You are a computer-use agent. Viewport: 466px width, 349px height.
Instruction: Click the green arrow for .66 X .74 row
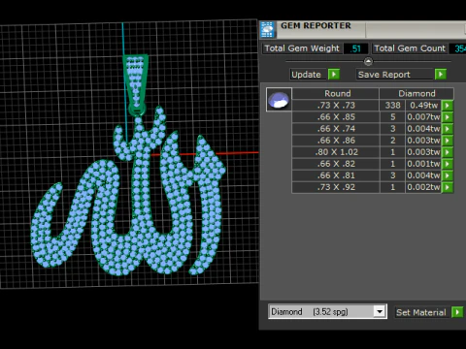click(448, 129)
